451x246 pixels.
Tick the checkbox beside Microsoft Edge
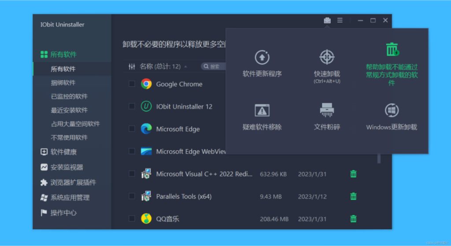[x=132, y=129]
